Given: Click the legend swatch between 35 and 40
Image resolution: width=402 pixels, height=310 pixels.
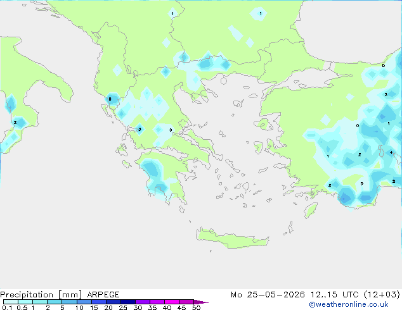Looking at the screenshot, I should tap(157, 302).
